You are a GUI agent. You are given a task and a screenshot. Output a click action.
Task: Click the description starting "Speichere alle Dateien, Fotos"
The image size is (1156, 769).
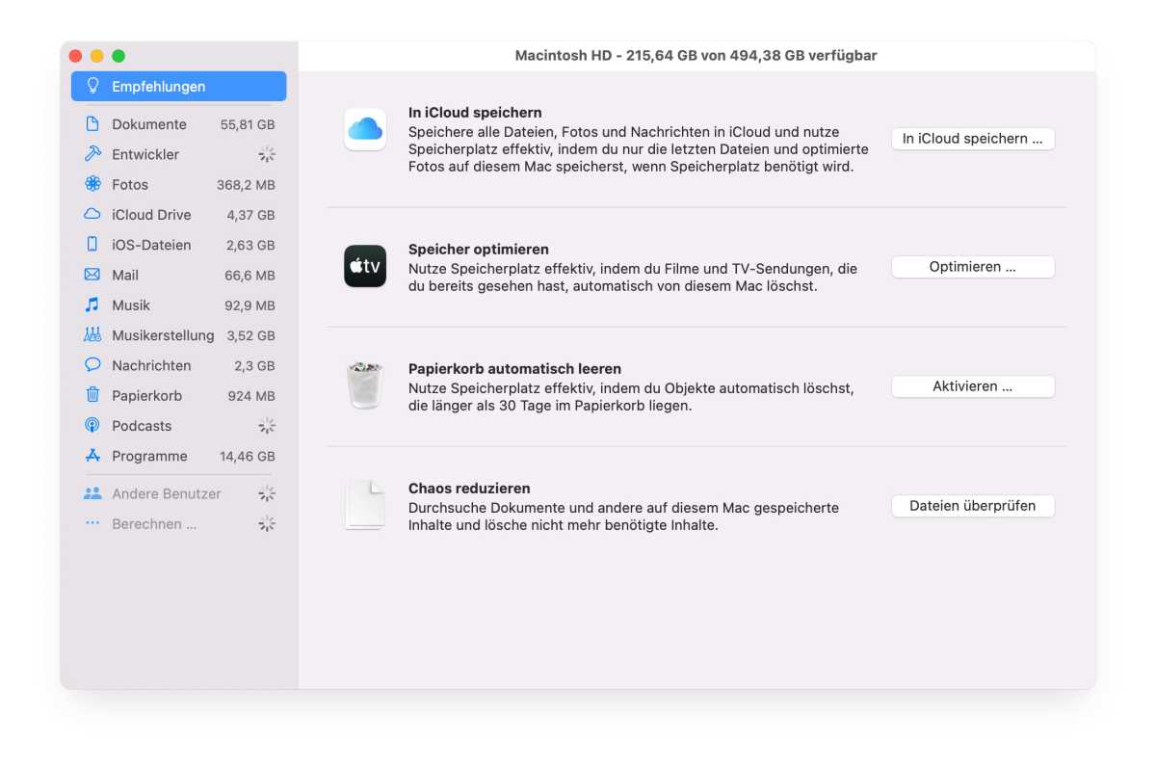click(638, 149)
